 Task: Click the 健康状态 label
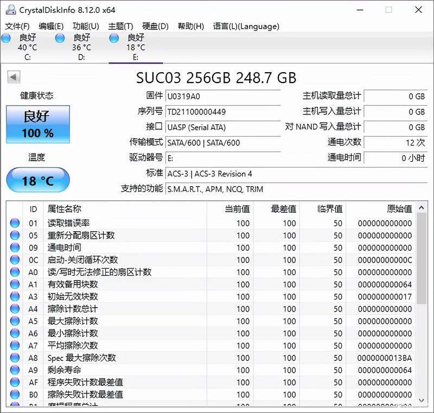36,96
